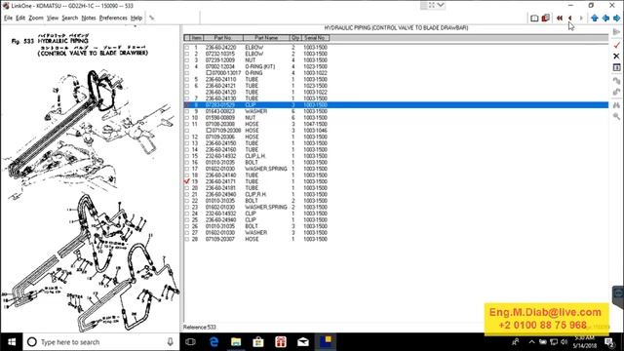Image resolution: width=624 pixels, height=351 pixels.
Task: Click the blue up arrow icon
Action: 595,18
